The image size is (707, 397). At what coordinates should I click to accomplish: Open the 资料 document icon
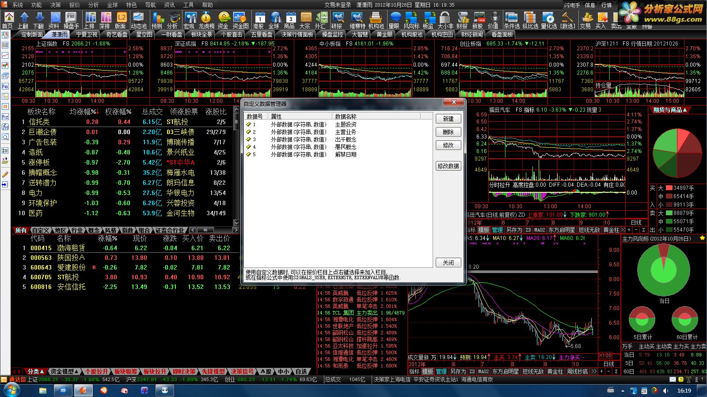(x=55, y=20)
